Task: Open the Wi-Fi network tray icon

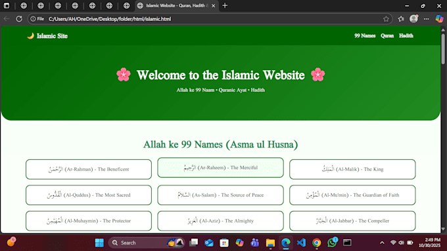Action: [393, 242]
